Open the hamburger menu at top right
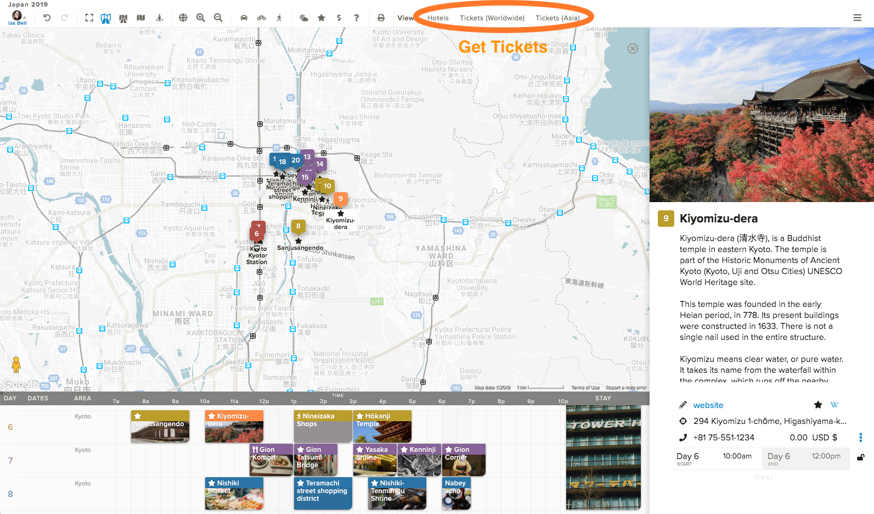The height and width of the screenshot is (514, 874). 858,18
